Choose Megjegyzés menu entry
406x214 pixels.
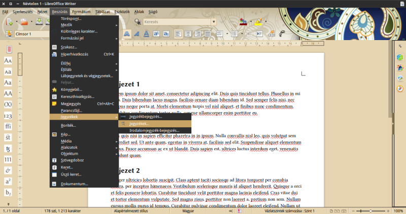pyautogui.click(x=84, y=103)
